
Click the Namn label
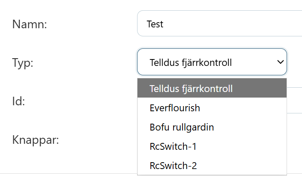[x=30, y=24]
